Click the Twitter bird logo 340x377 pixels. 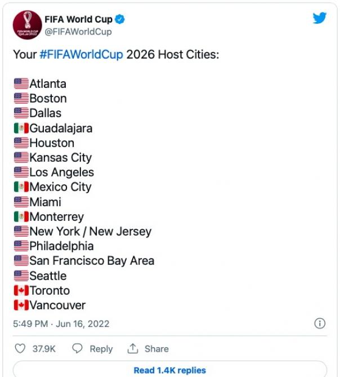[319, 19]
